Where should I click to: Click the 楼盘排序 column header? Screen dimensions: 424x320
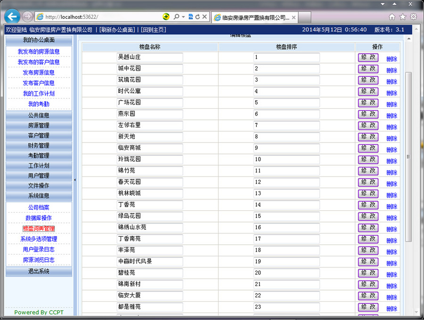click(x=286, y=47)
